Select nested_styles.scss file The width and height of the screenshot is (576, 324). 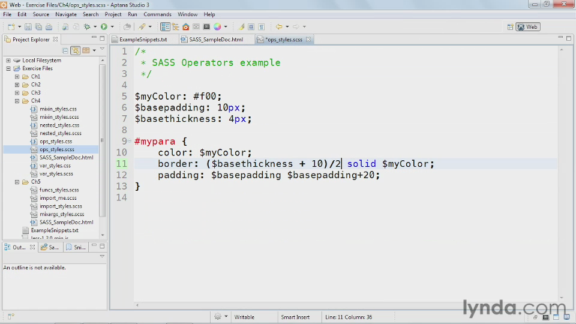[60, 133]
